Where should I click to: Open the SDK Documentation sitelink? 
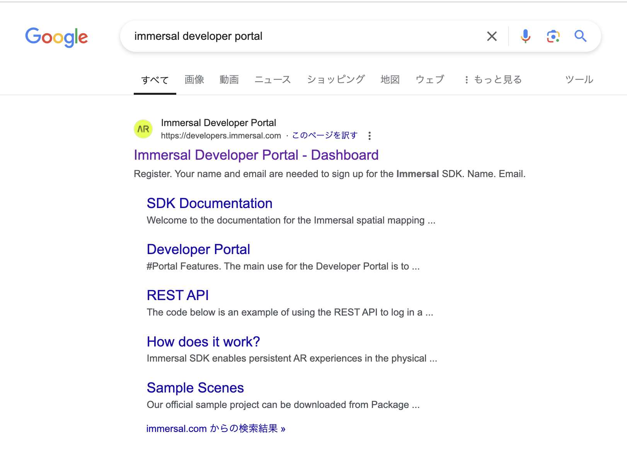tap(210, 203)
